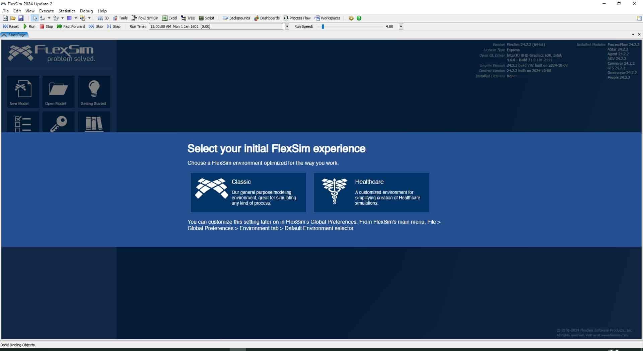The height and width of the screenshot is (351, 643).
Task: Expand the create objects dropdown arrow
Action: click(x=76, y=18)
